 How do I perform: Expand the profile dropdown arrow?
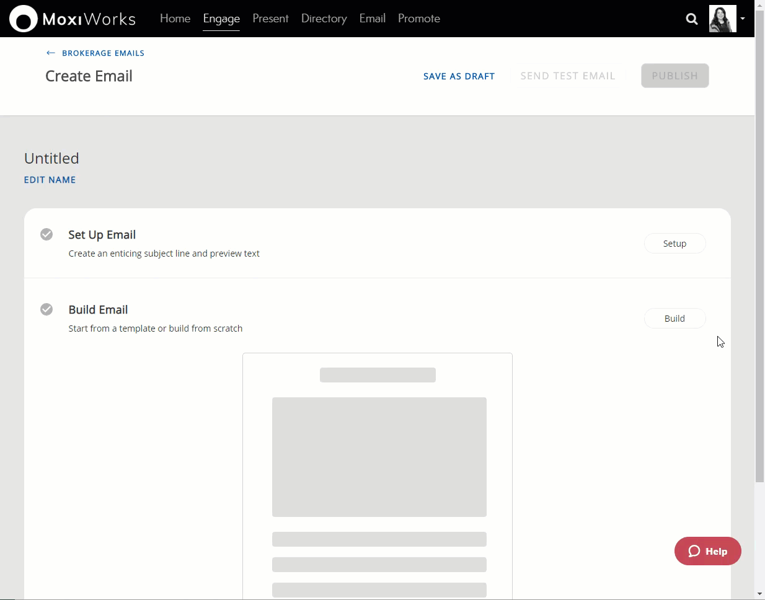(743, 19)
